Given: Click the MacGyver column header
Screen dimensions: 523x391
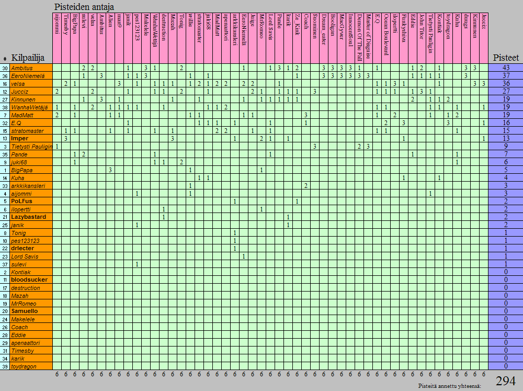Looking at the screenshot, I should 342,38.
